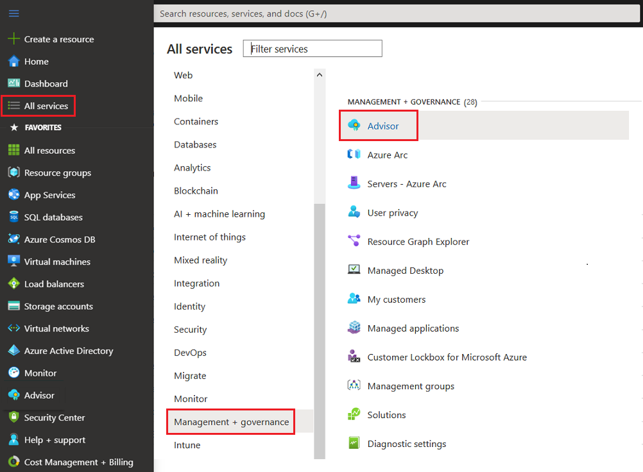Select the Databases category
This screenshot has width=643, height=472.
click(195, 145)
